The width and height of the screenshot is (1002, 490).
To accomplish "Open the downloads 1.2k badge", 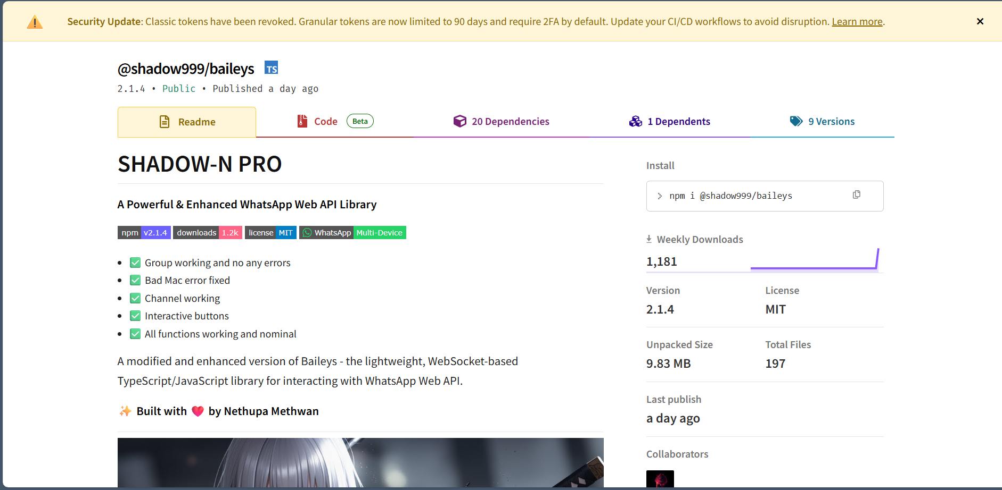I will [x=207, y=233].
